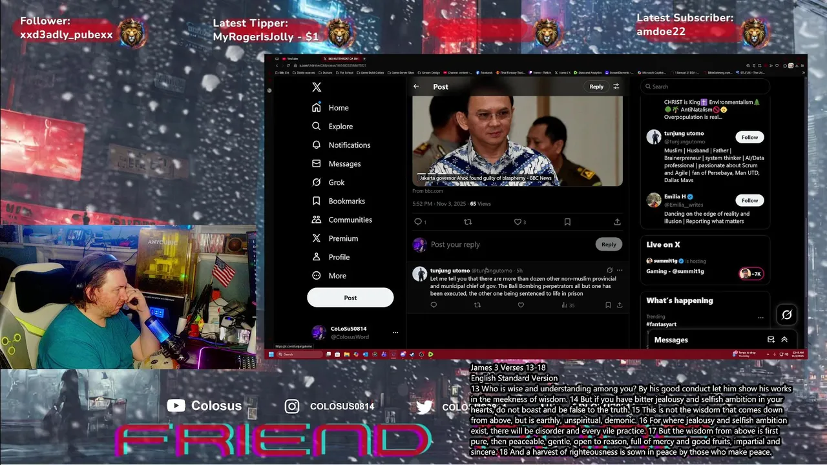Image resolution: width=827 pixels, height=465 pixels.
Task: Bookmark tunjung utomo's comment
Action: pyautogui.click(x=608, y=305)
